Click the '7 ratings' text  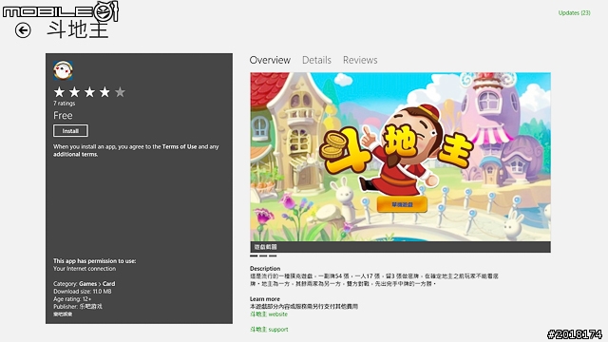tap(65, 104)
